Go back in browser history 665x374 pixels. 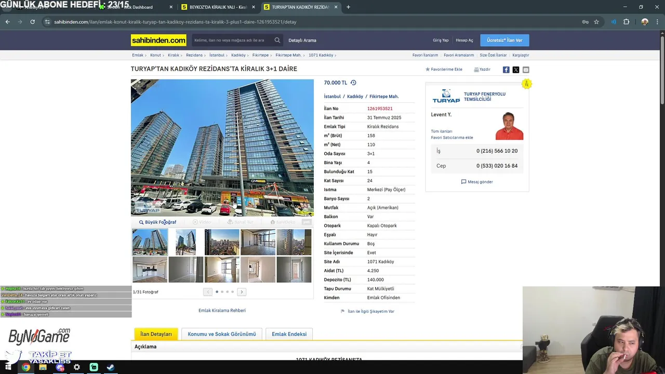pyautogui.click(x=7, y=22)
